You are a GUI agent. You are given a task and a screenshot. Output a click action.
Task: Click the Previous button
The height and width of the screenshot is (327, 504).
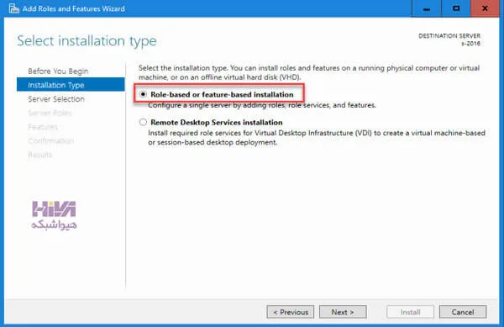click(291, 312)
